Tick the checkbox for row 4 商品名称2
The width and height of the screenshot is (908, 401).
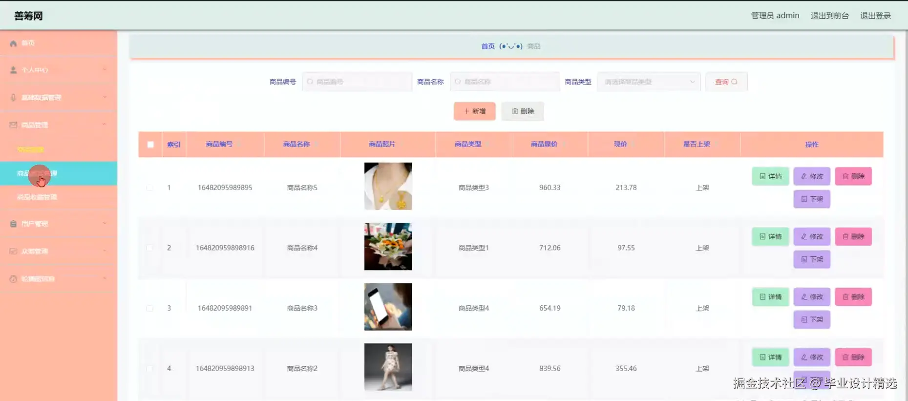tap(150, 369)
